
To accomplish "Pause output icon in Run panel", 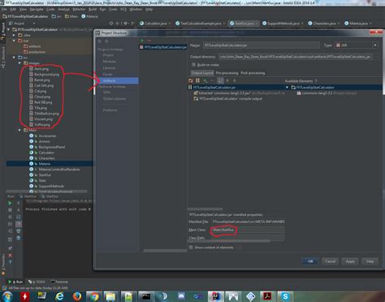I will tap(10, 217).
